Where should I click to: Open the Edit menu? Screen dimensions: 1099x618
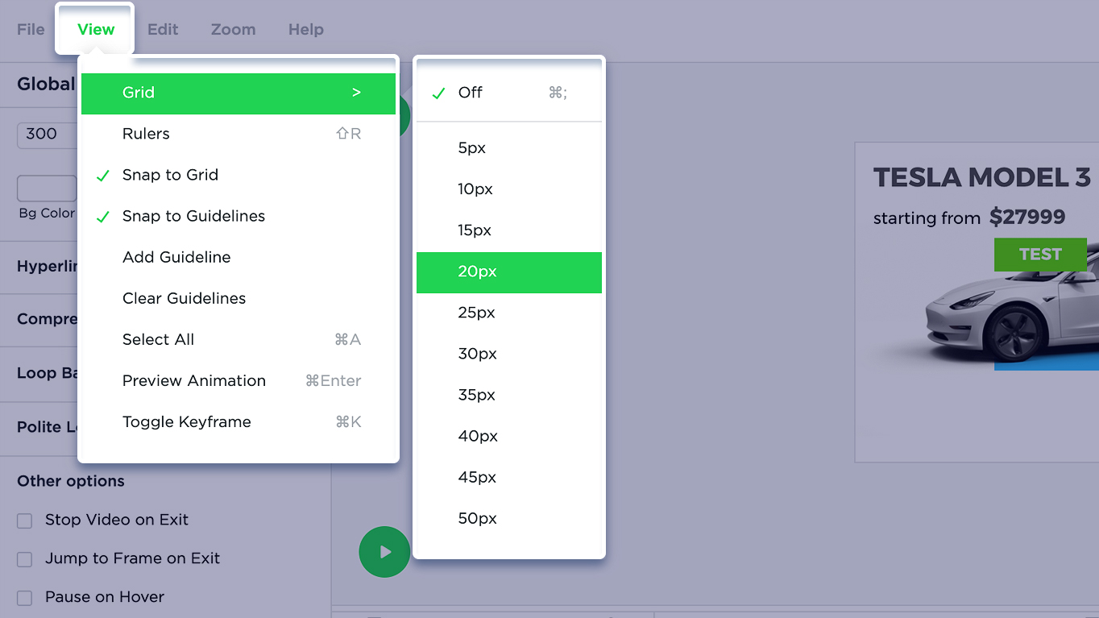163,29
